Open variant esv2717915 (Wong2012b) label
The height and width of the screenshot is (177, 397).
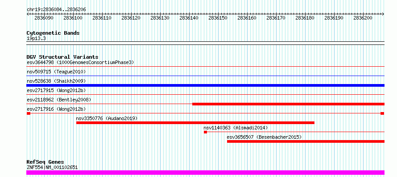pyautogui.click(x=56, y=90)
